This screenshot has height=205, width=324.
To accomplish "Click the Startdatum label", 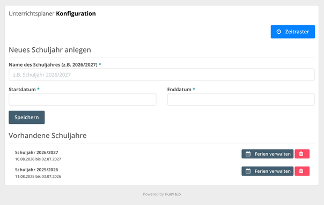I will [x=22, y=90].
